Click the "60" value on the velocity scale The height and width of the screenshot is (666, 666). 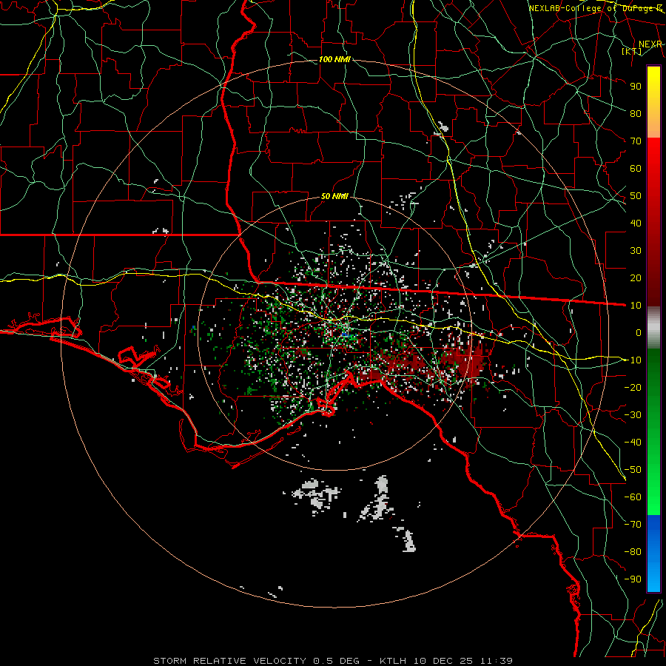pos(636,168)
